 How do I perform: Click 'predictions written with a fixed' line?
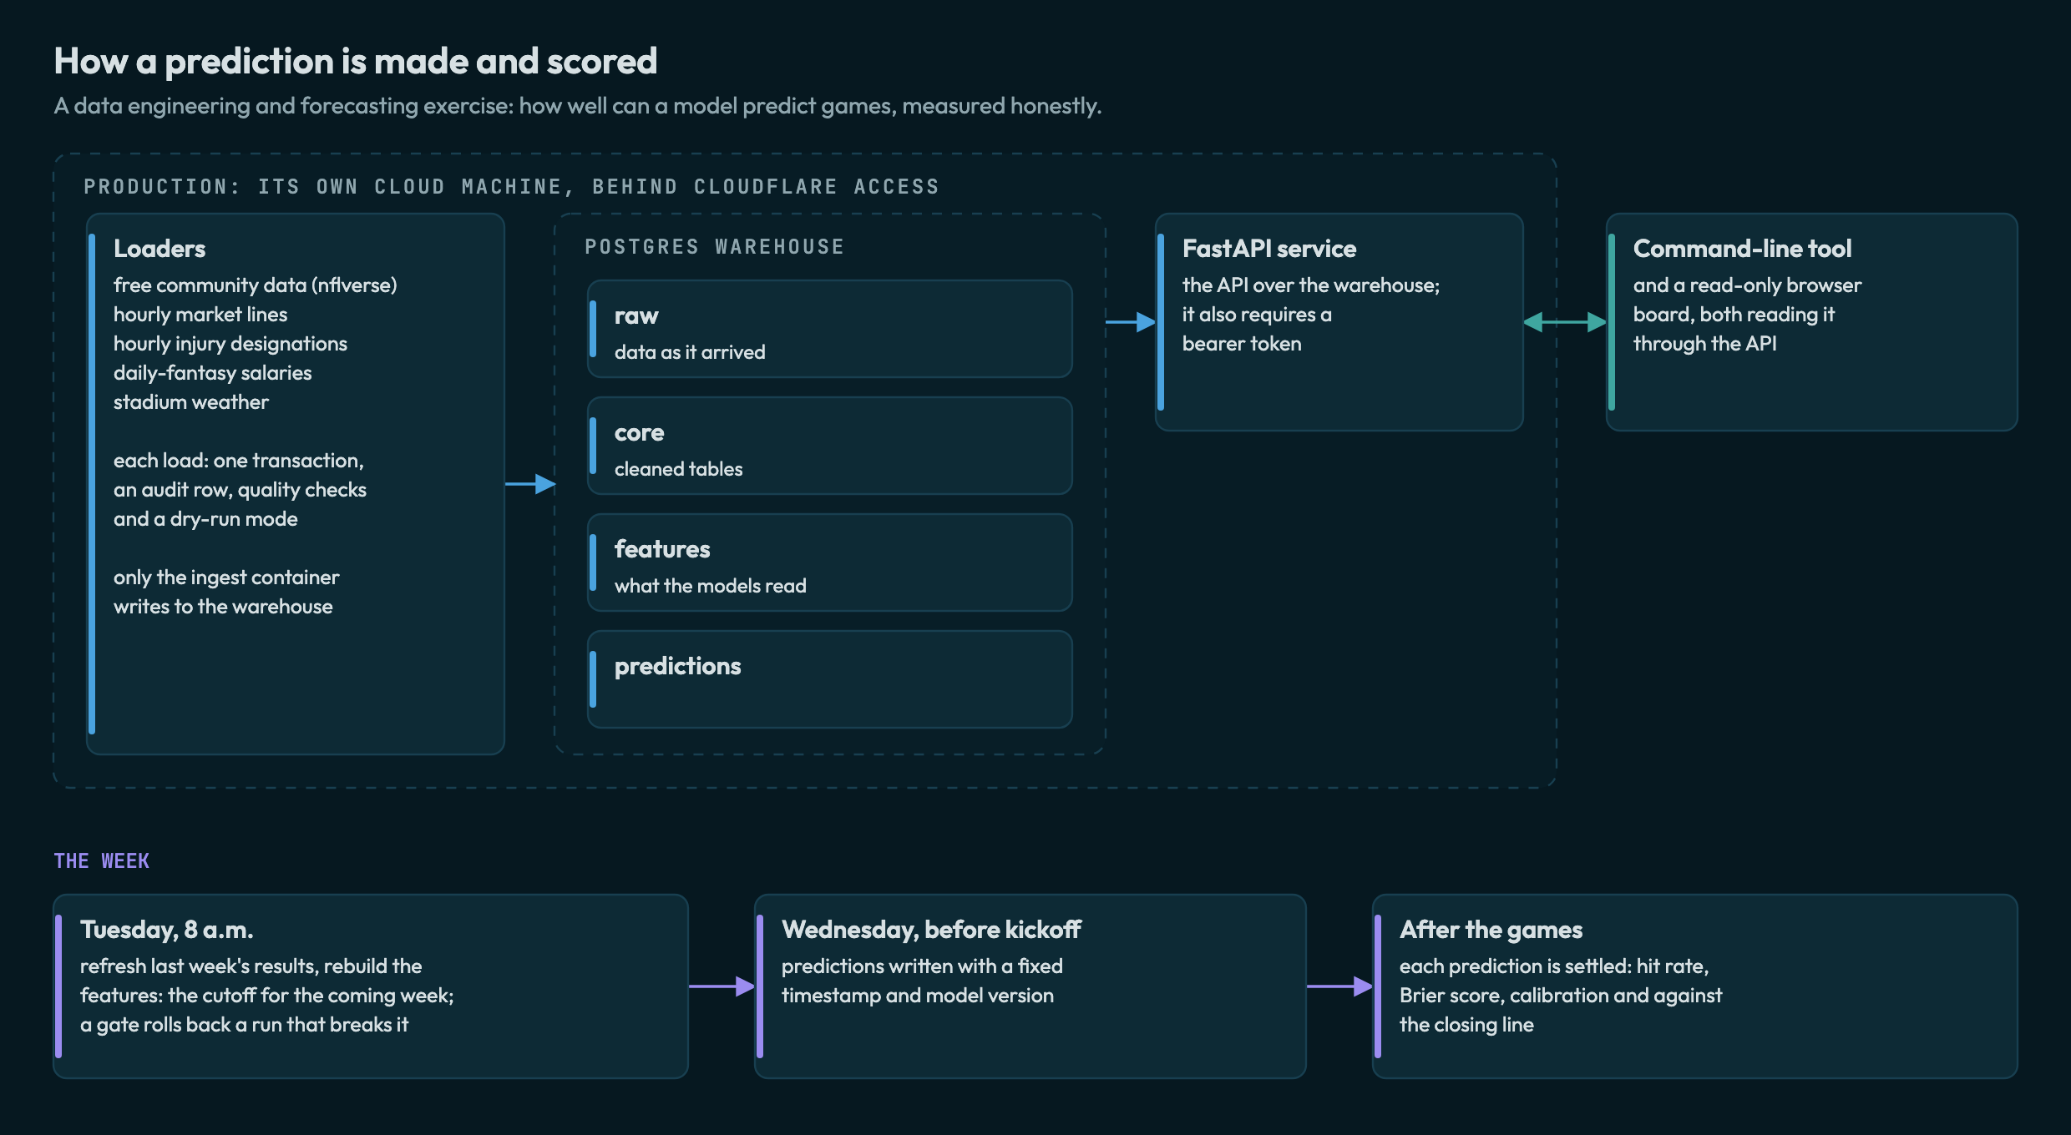coord(922,966)
